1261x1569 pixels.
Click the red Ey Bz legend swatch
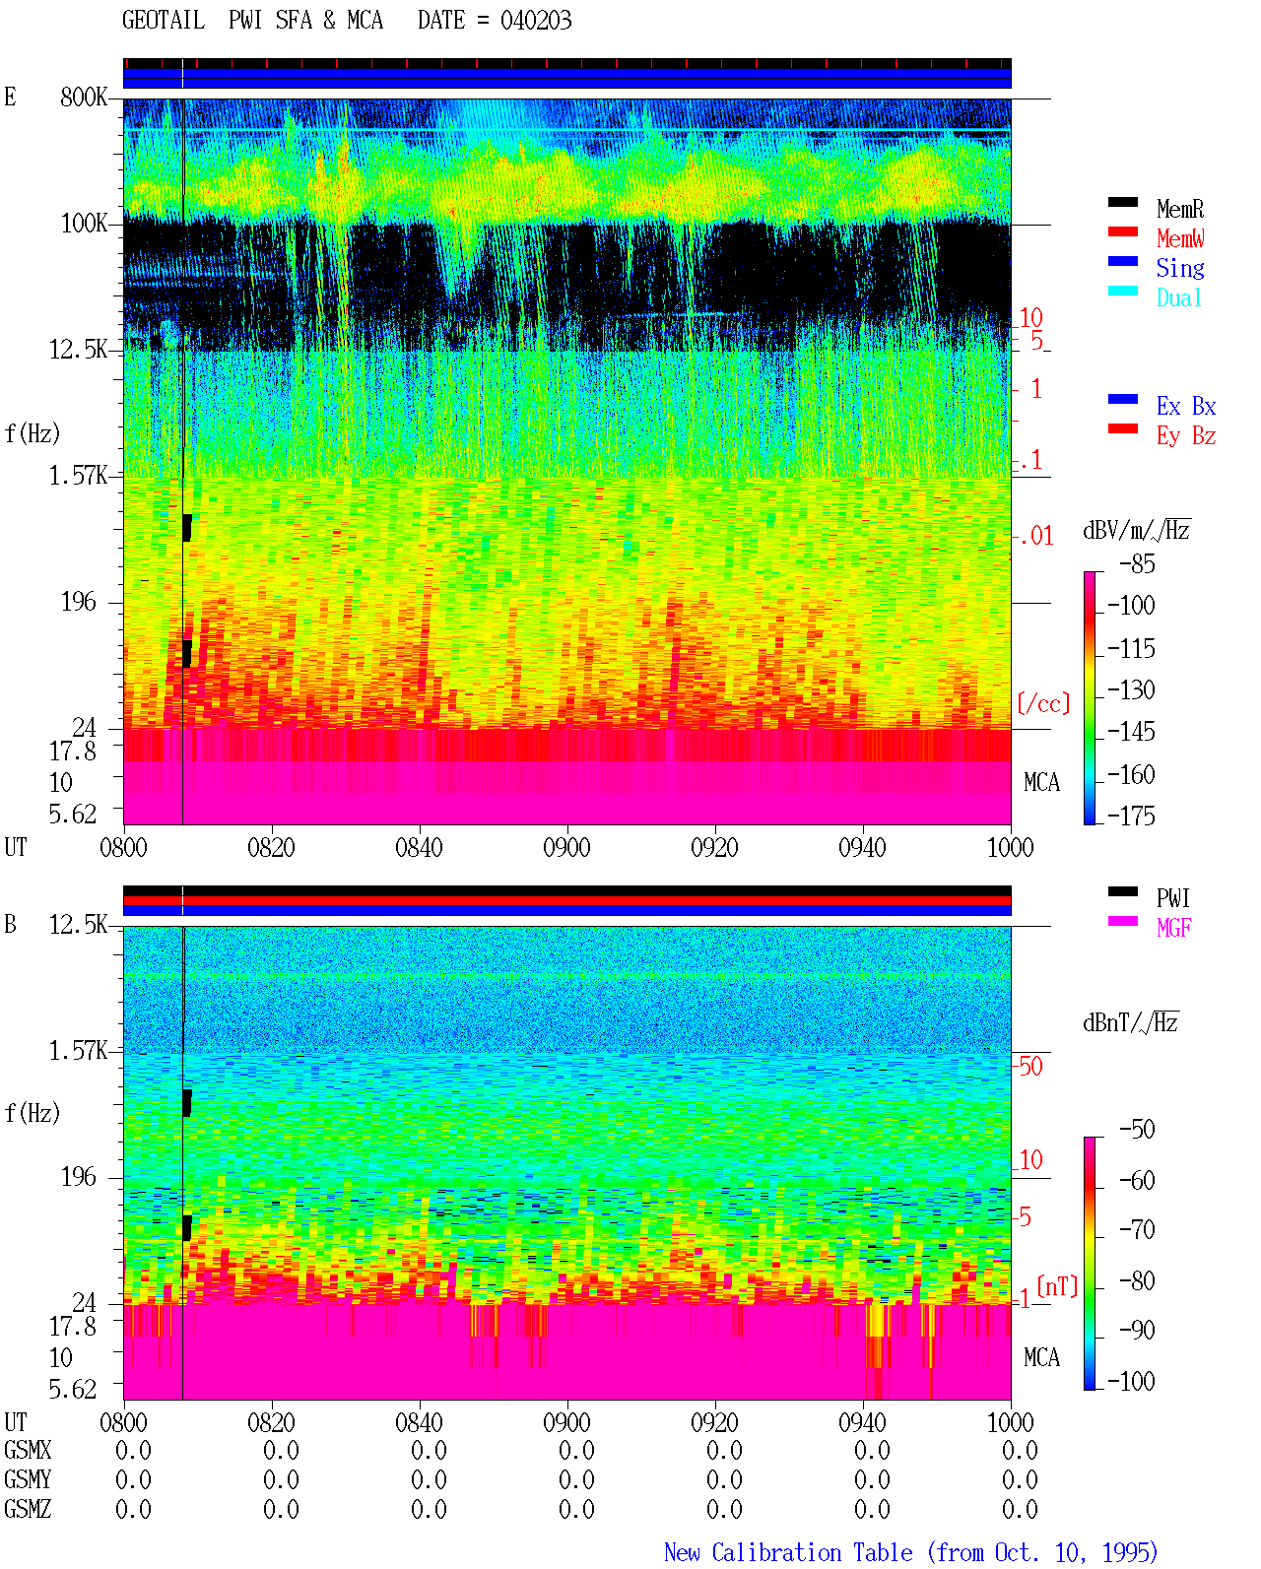[1123, 428]
